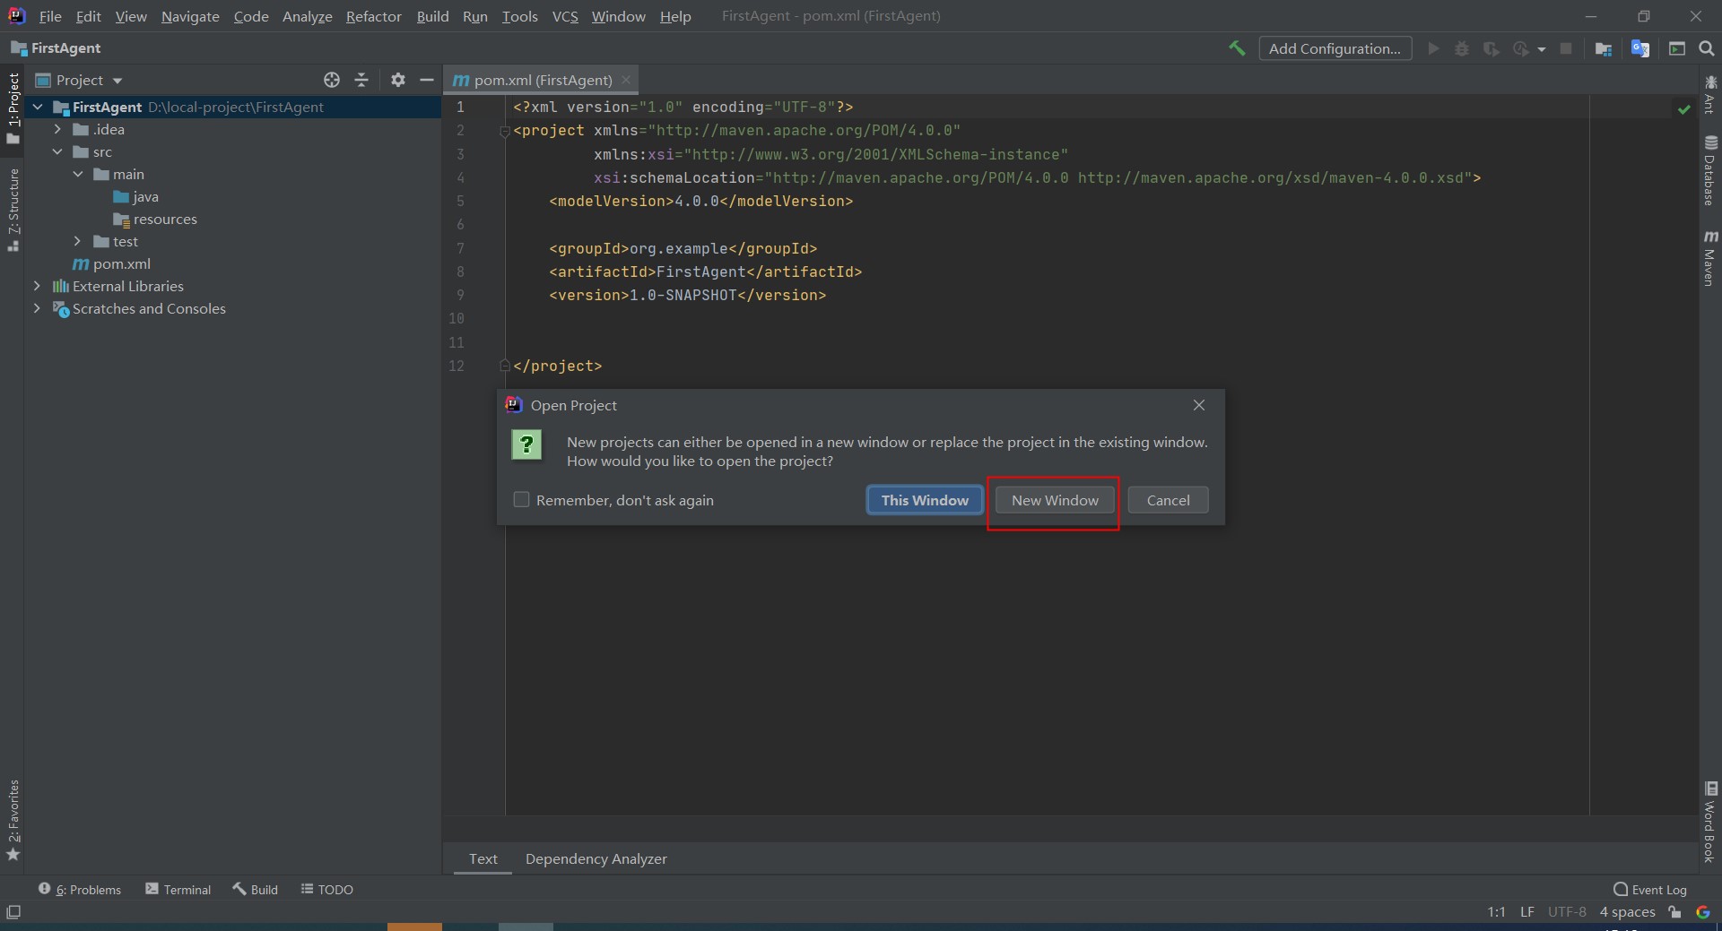Click the Run with Coverage icon
This screenshot has width=1722, height=931.
click(1491, 48)
